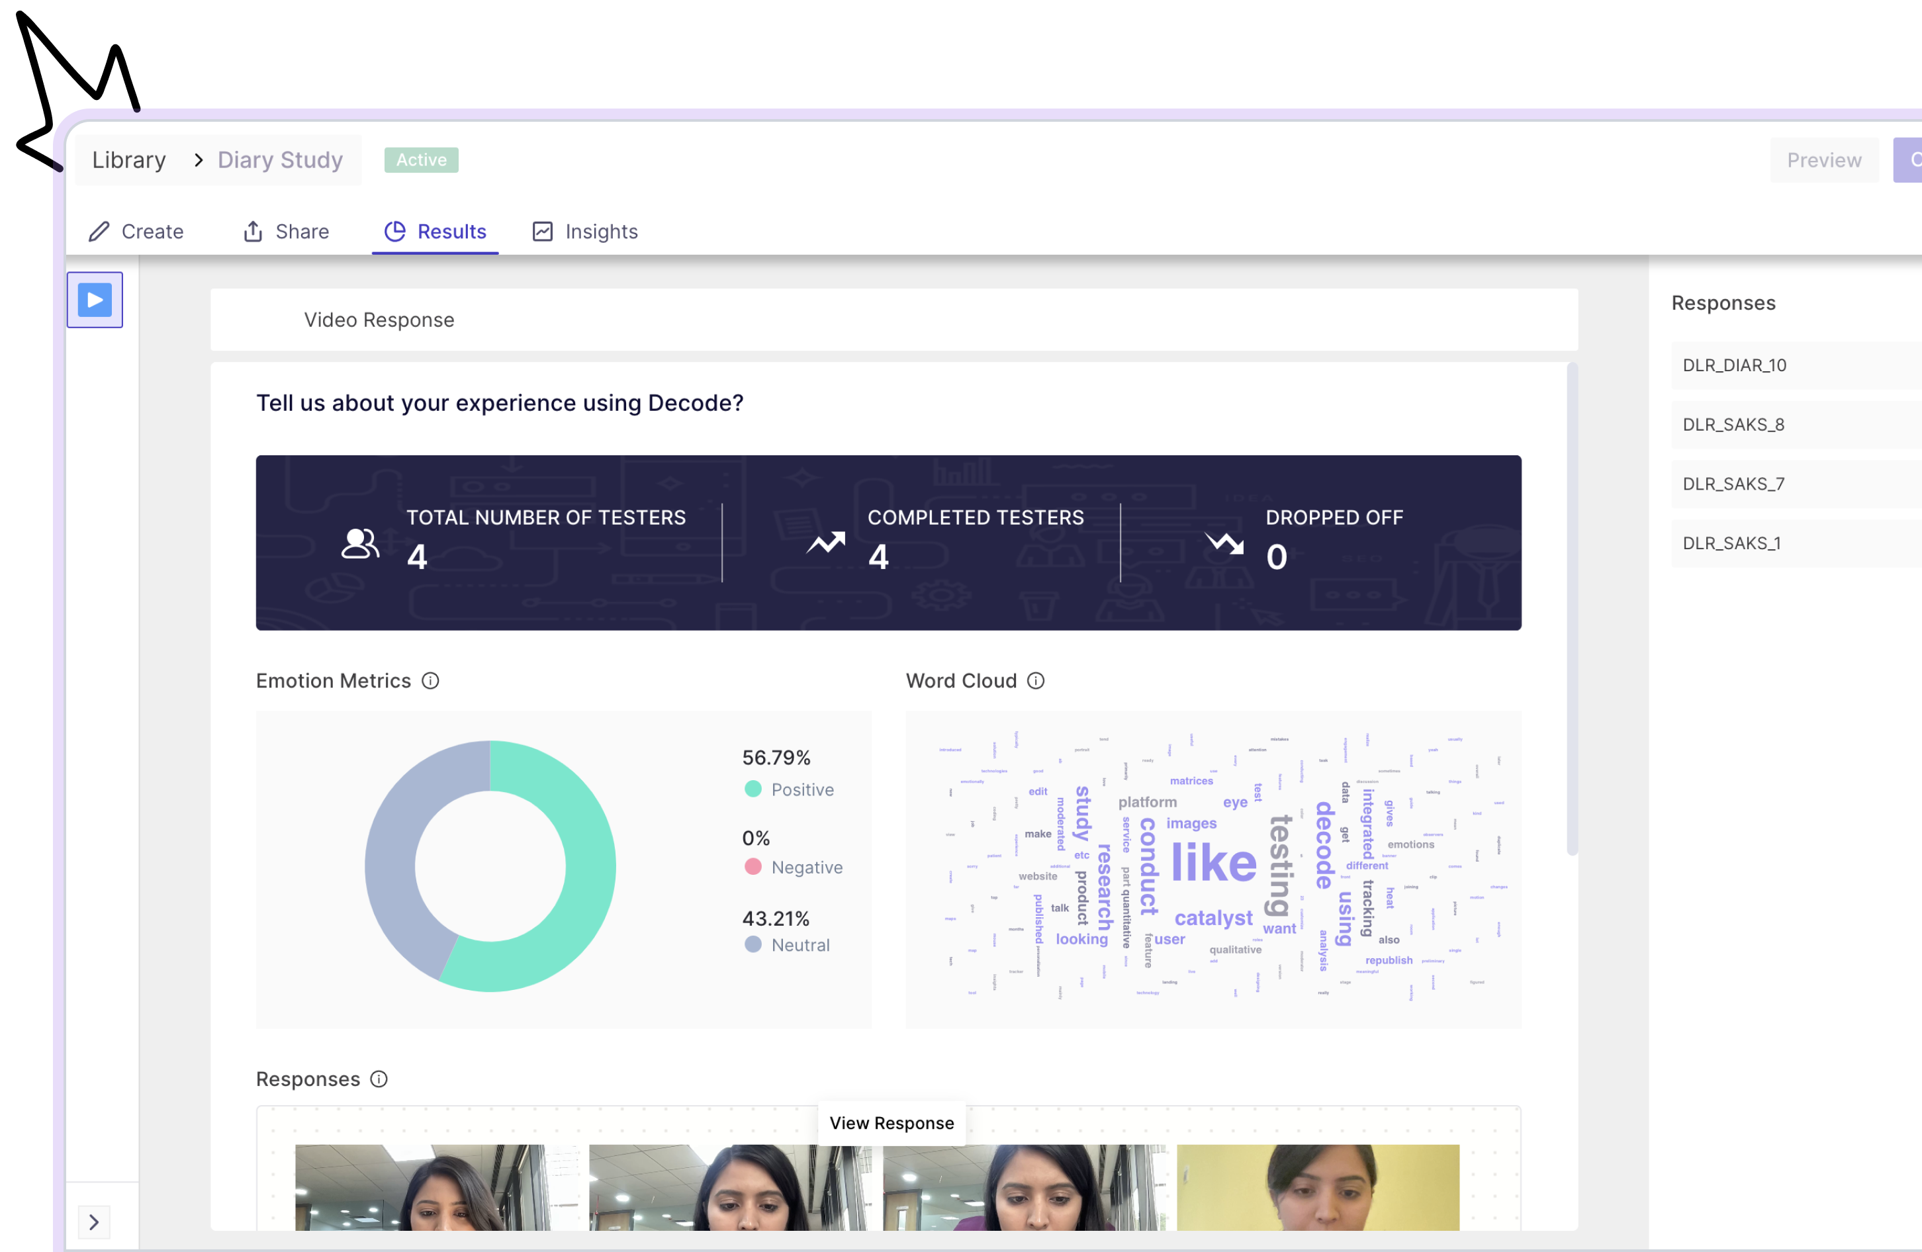Click the word 'decode' in word cloud
The width and height of the screenshot is (1922, 1252).
pos(1324,845)
